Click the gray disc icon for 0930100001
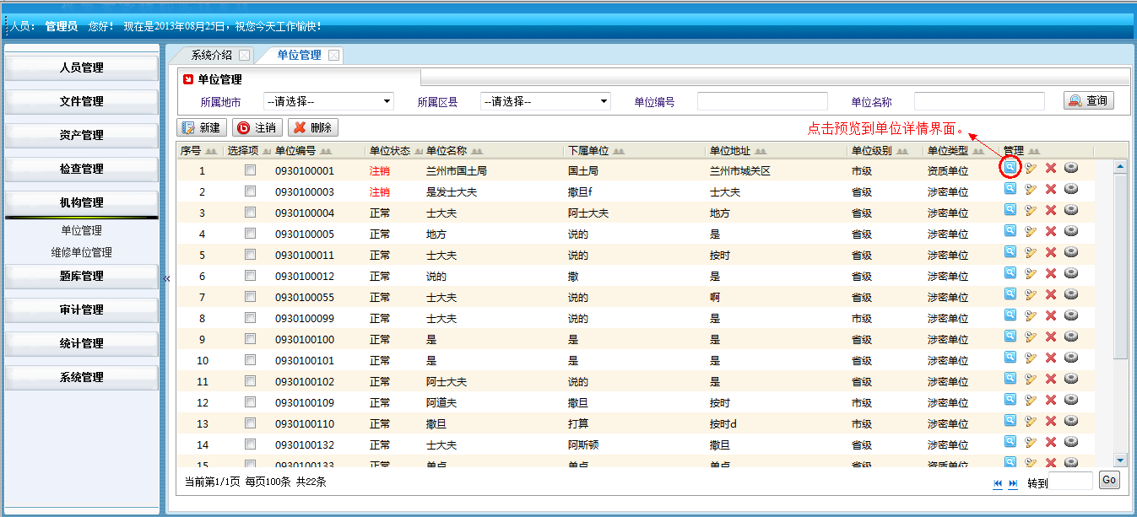Screen dimensions: 1137x517 click(1071, 167)
